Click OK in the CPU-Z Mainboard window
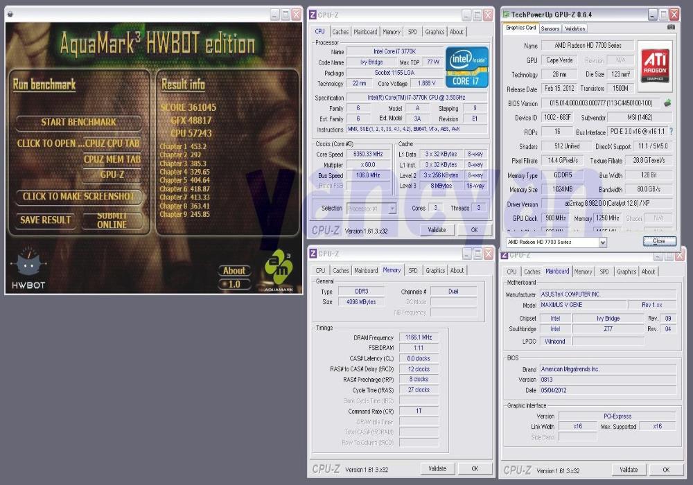The height and width of the screenshot is (485, 693). coord(666,470)
